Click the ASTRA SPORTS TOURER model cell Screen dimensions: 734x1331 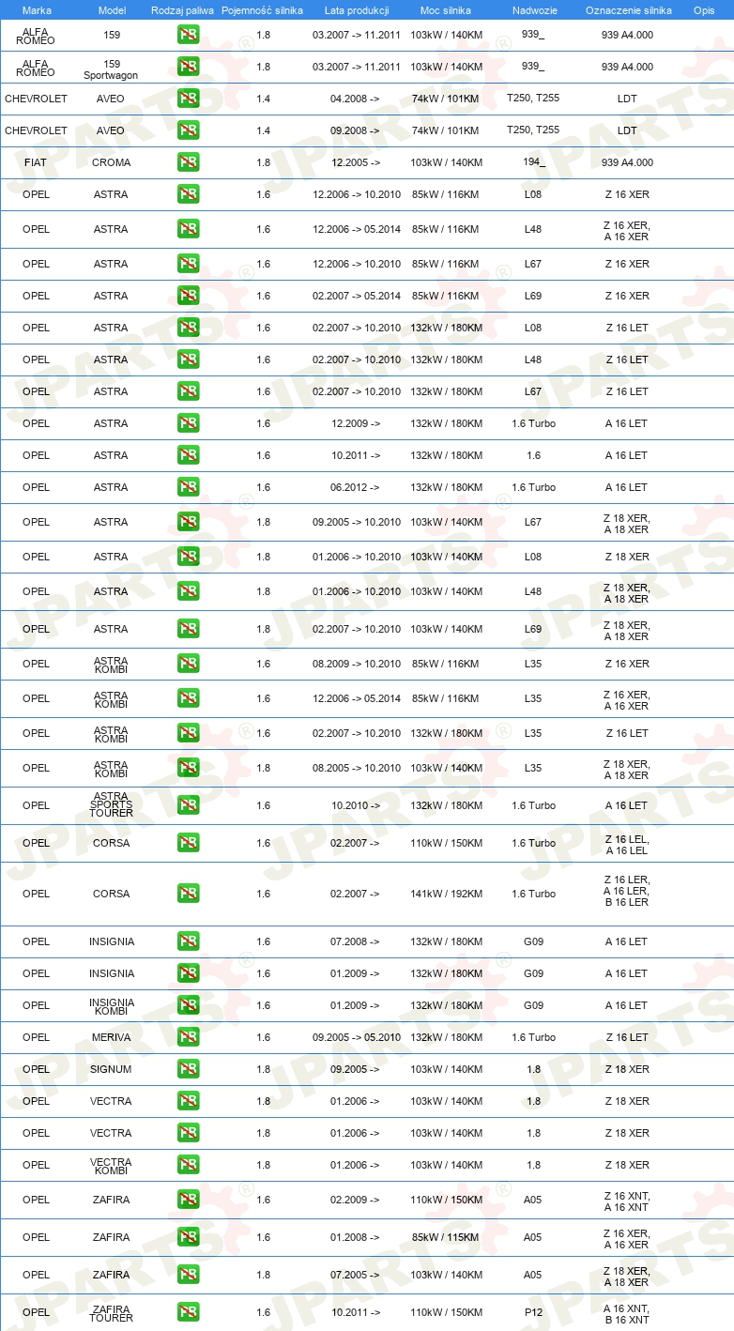pyautogui.click(x=112, y=805)
